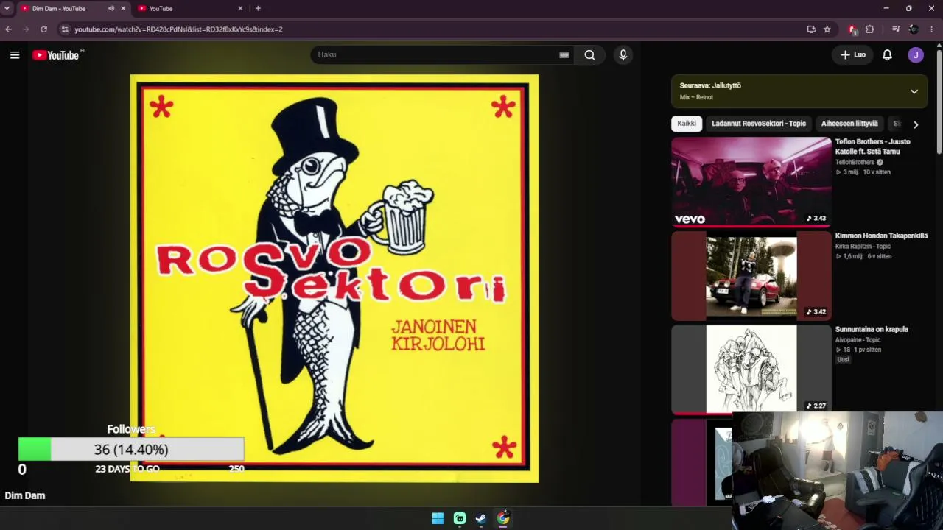Screen dimensions: 943x530
Task: Go to YouTube home via the logo
Action: (56, 55)
